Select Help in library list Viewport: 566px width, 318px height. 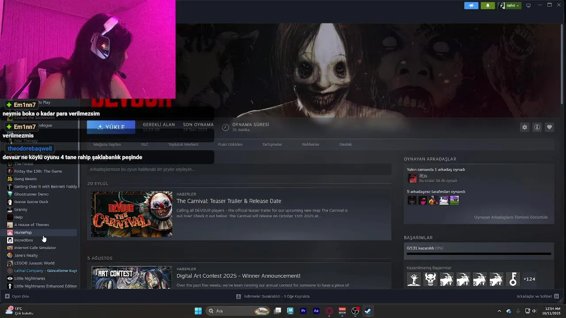(x=19, y=217)
